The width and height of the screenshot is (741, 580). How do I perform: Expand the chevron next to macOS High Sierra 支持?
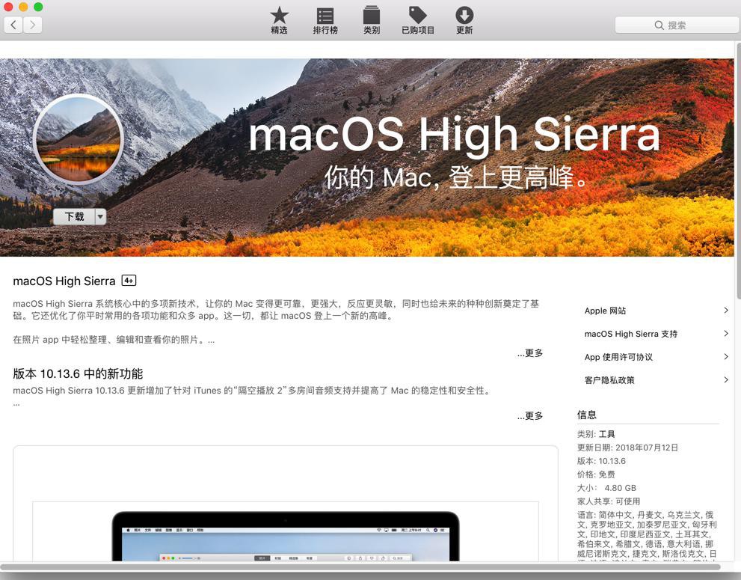pos(726,334)
